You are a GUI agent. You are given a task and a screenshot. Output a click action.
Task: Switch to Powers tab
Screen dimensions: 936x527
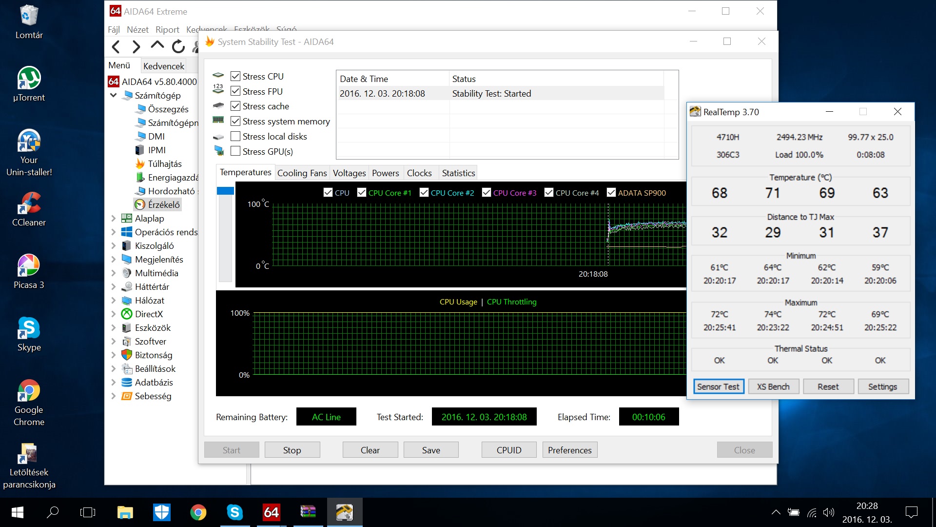(385, 173)
